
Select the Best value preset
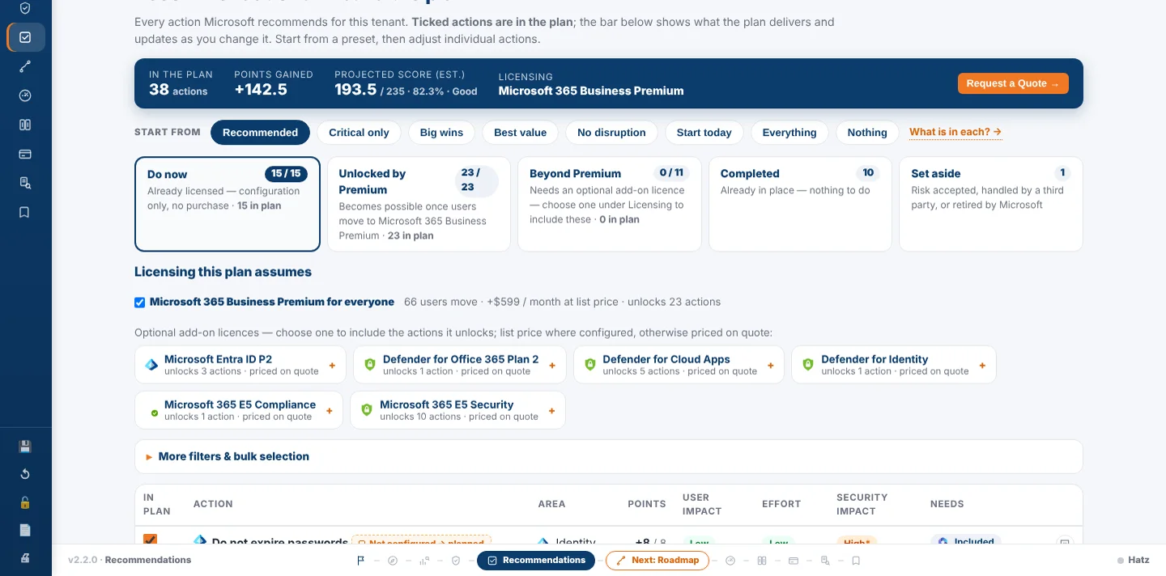click(x=520, y=133)
